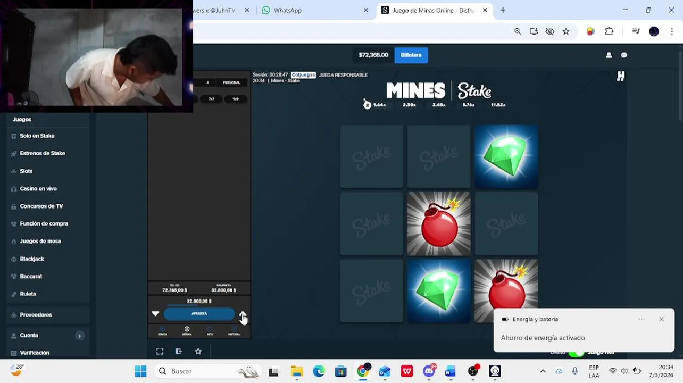This screenshot has width=683, height=383.
Task: Click the green gem in the bottom row
Action: coord(439,291)
